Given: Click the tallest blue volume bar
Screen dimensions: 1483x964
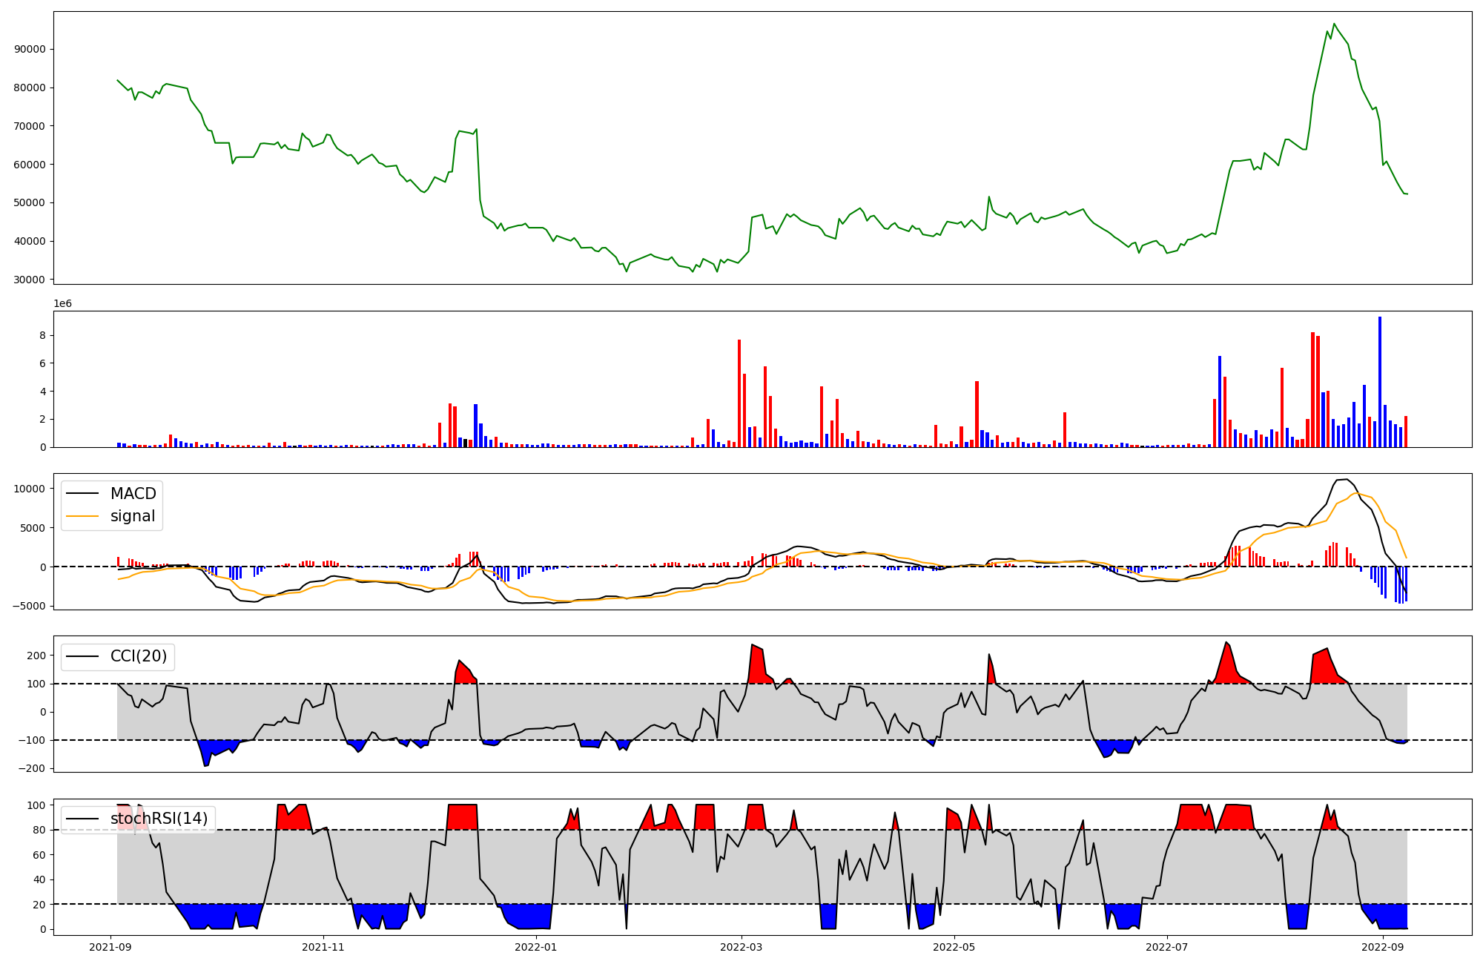Looking at the screenshot, I should [x=1380, y=382].
